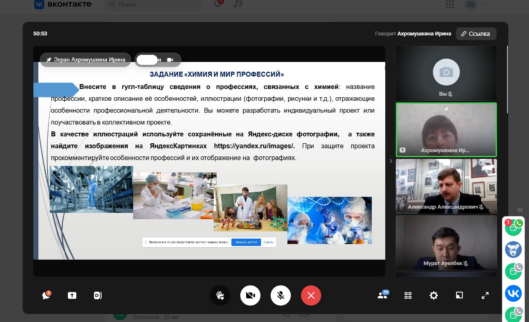Open the profile dropdown in VK header
The width and height of the screenshot is (529, 322).
click(x=475, y=5)
